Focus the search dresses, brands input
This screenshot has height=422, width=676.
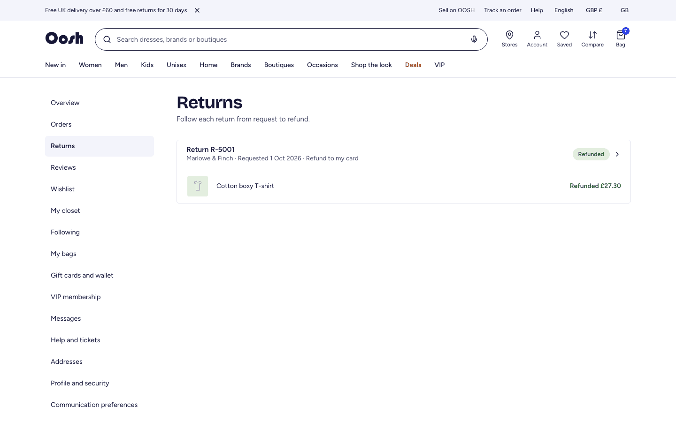[x=291, y=39]
